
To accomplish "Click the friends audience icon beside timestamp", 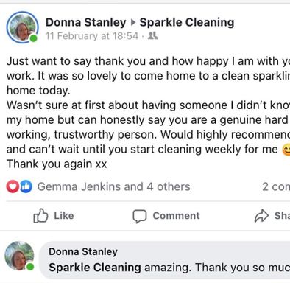I will tap(152, 36).
